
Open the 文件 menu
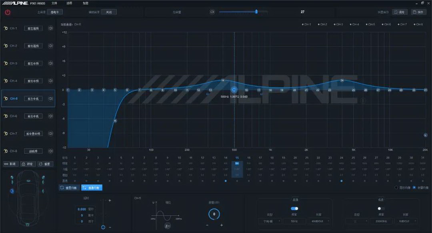coord(54,3)
